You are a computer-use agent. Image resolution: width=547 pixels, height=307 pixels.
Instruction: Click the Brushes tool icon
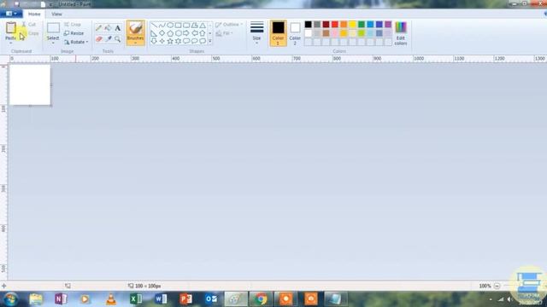[x=135, y=28]
